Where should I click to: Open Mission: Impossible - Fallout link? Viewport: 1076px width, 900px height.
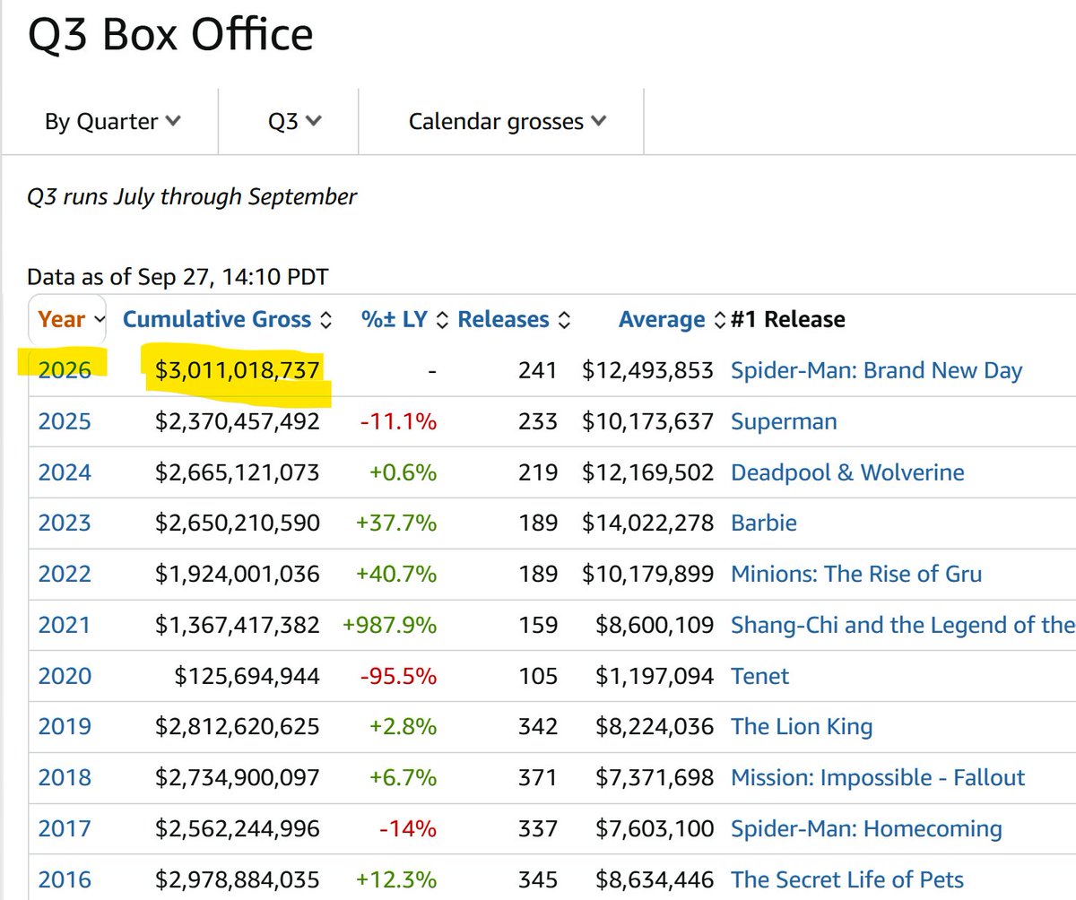[879, 778]
